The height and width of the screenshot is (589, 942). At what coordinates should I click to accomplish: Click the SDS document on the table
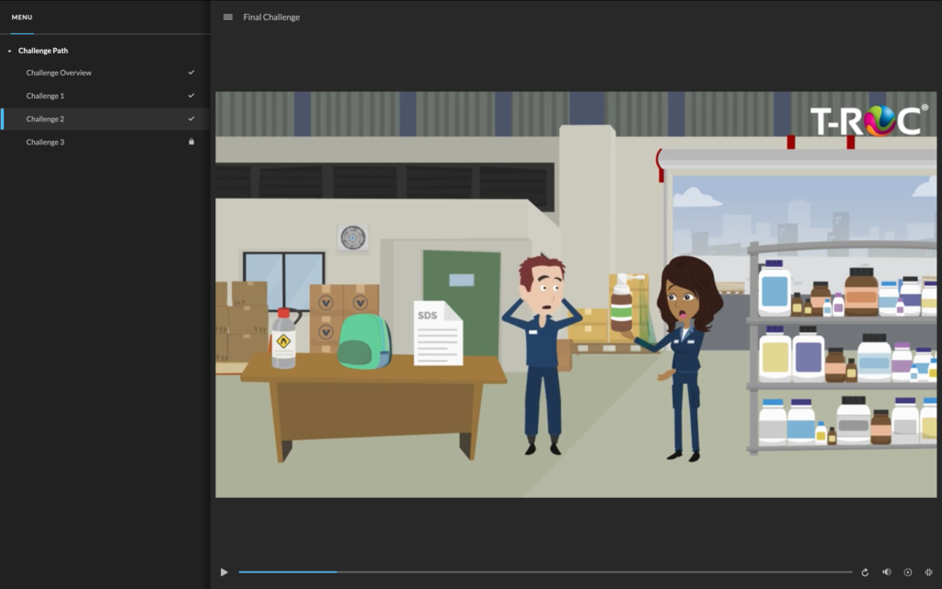(x=437, y=333)
